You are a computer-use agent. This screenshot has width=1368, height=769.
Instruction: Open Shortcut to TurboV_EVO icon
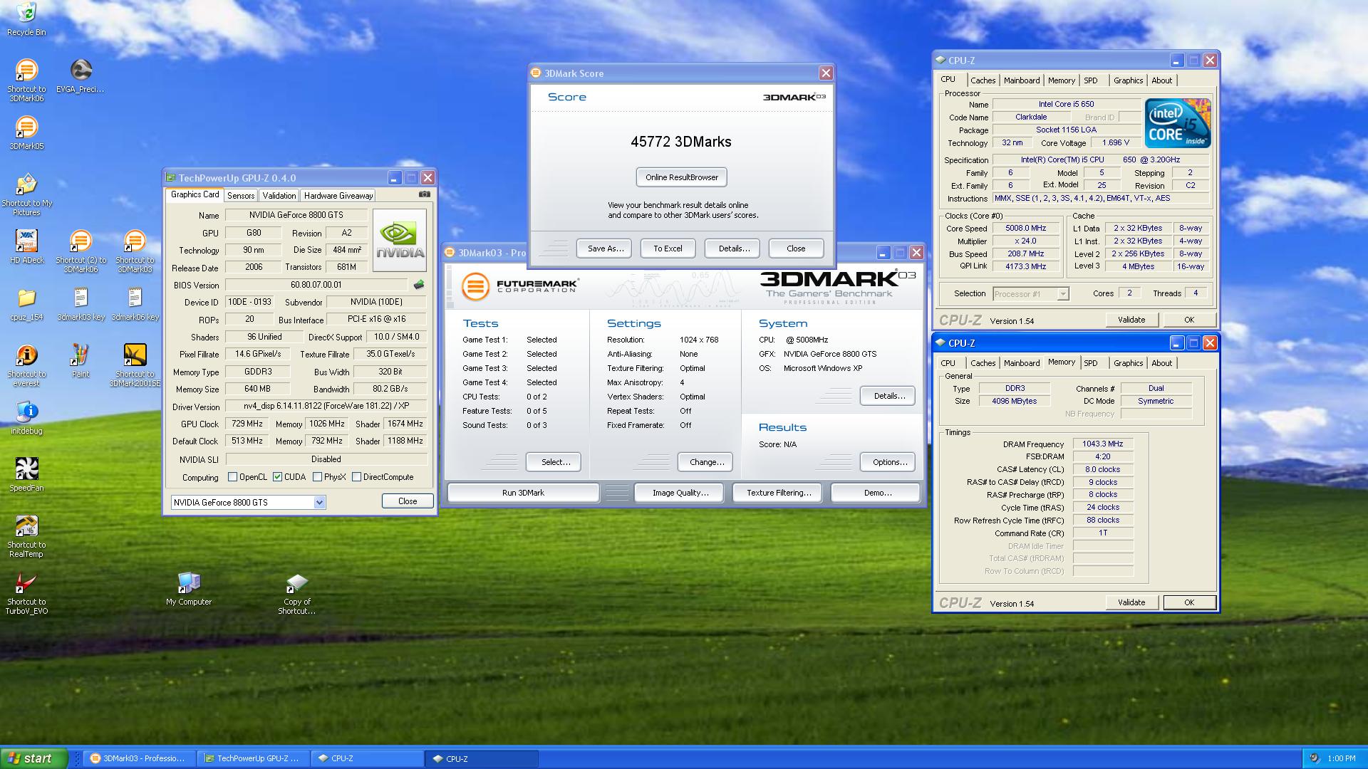[x=26, y=583]
